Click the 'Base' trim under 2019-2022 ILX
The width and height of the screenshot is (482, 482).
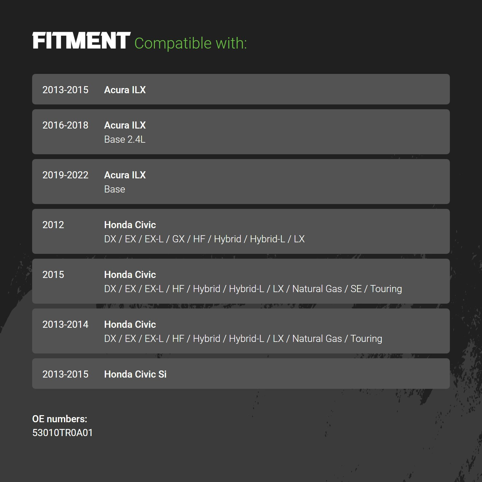pos(115,189)
